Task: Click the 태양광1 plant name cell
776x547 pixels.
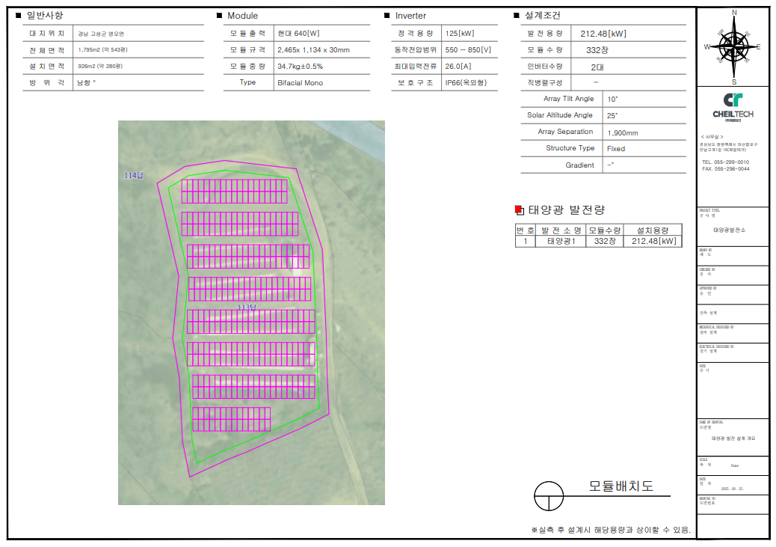Action: 561,241
